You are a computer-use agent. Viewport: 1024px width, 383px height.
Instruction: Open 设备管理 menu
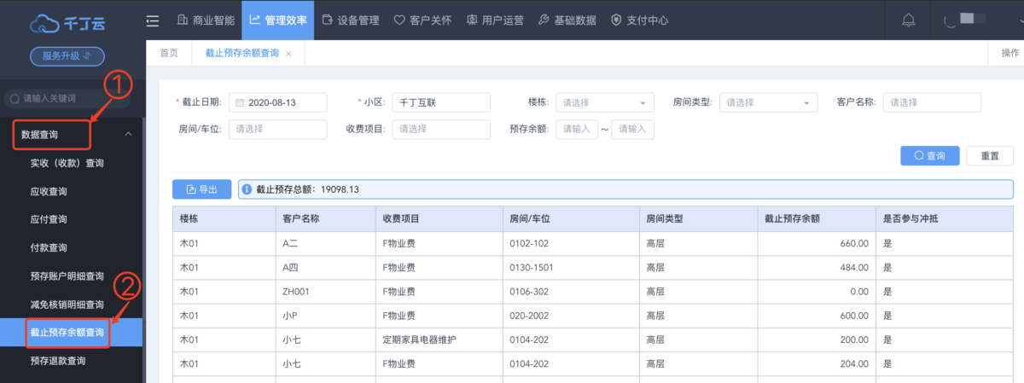[351, 20]
